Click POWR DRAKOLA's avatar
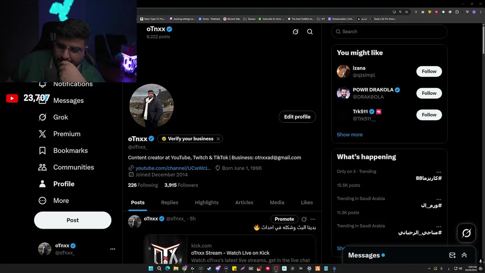This screenshot has width=485, height=273. 343,93
